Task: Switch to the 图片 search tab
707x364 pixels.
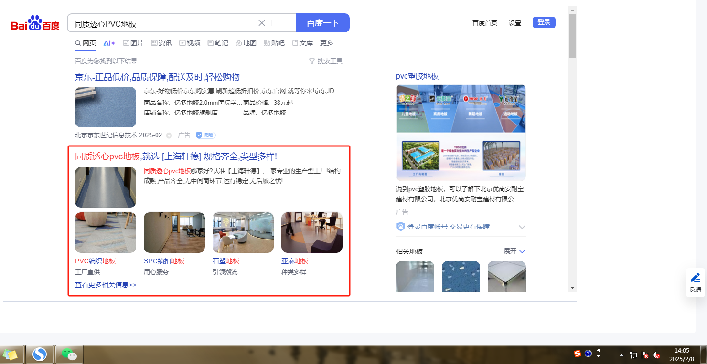Action: (133, 43)
